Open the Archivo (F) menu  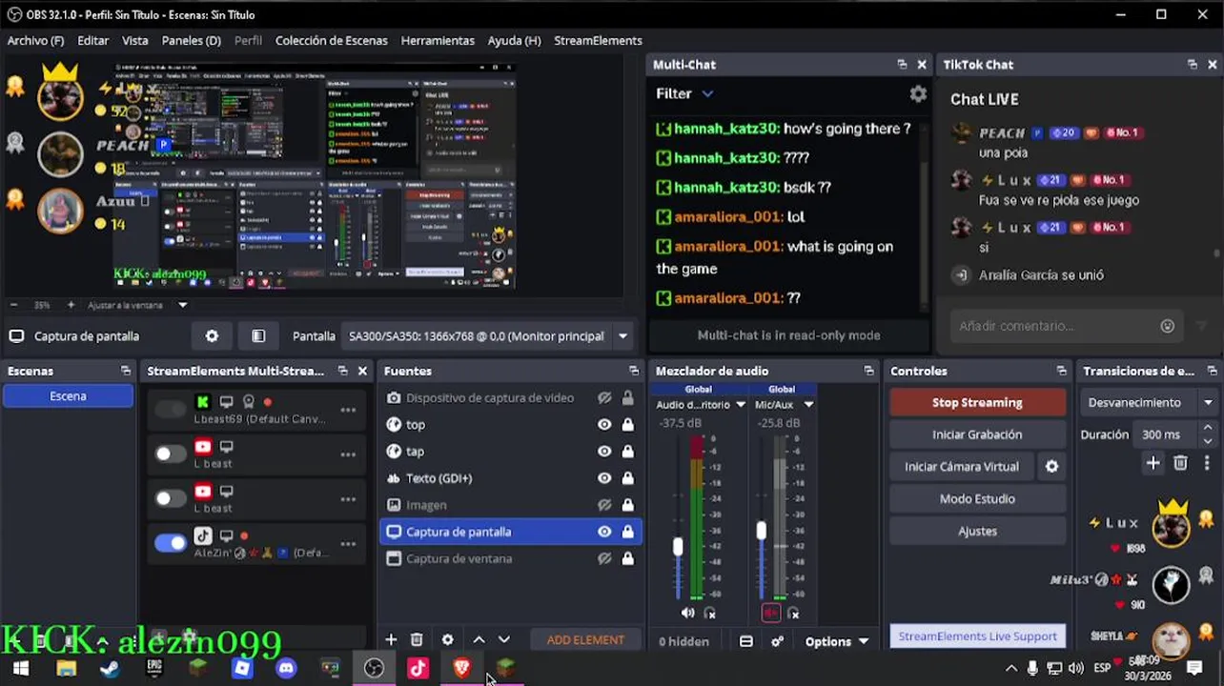tap(36, 41)
